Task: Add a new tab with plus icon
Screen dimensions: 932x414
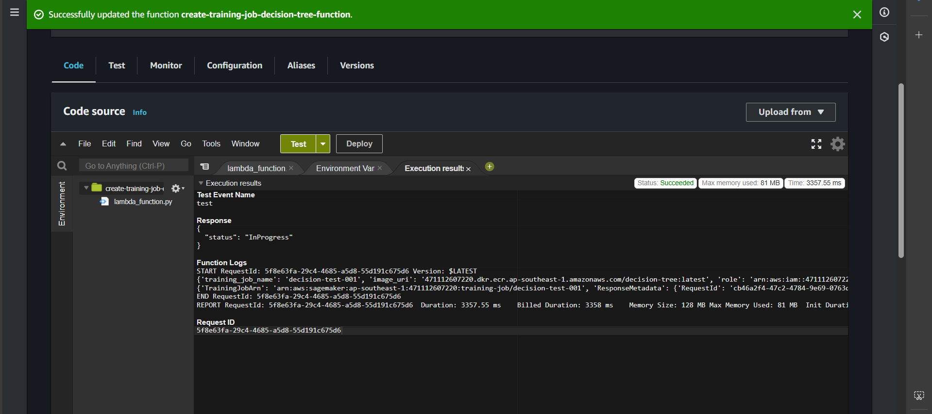Action: tap(490, 167)
